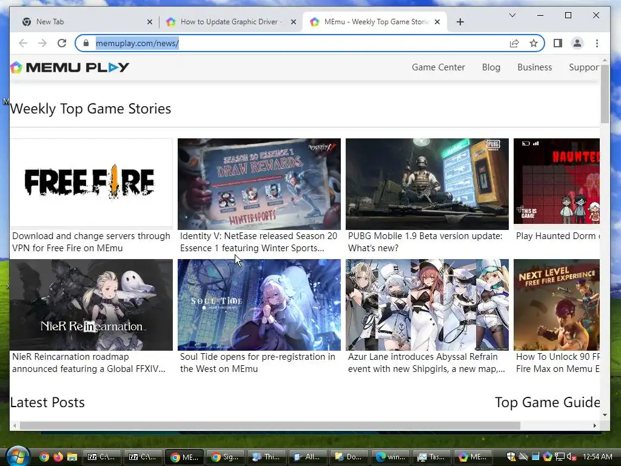
Task: Launch Firefox from the quick launch
Action: click(58, 457)
